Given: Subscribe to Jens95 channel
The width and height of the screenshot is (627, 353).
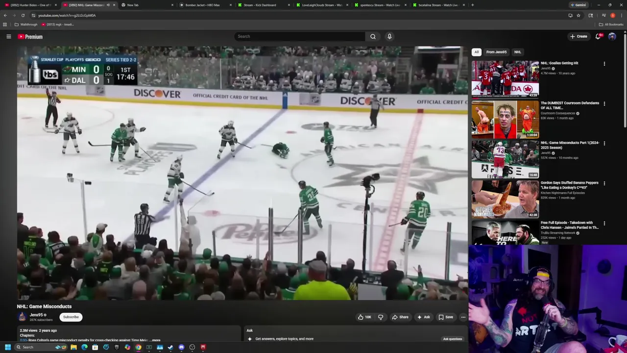Looking at the screenshot, I should [x=71, y=317].
